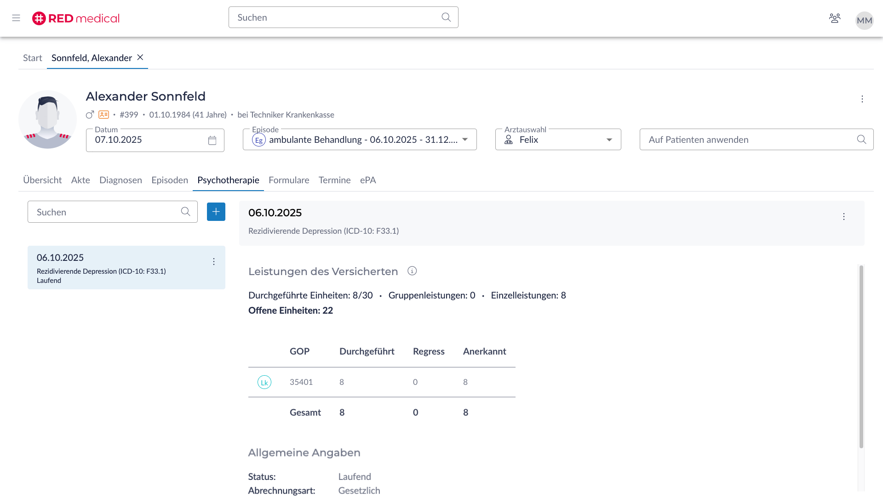Click the calendar icon in Datum field
Viewport: 883px width, 496px height.
coord(212,141)
